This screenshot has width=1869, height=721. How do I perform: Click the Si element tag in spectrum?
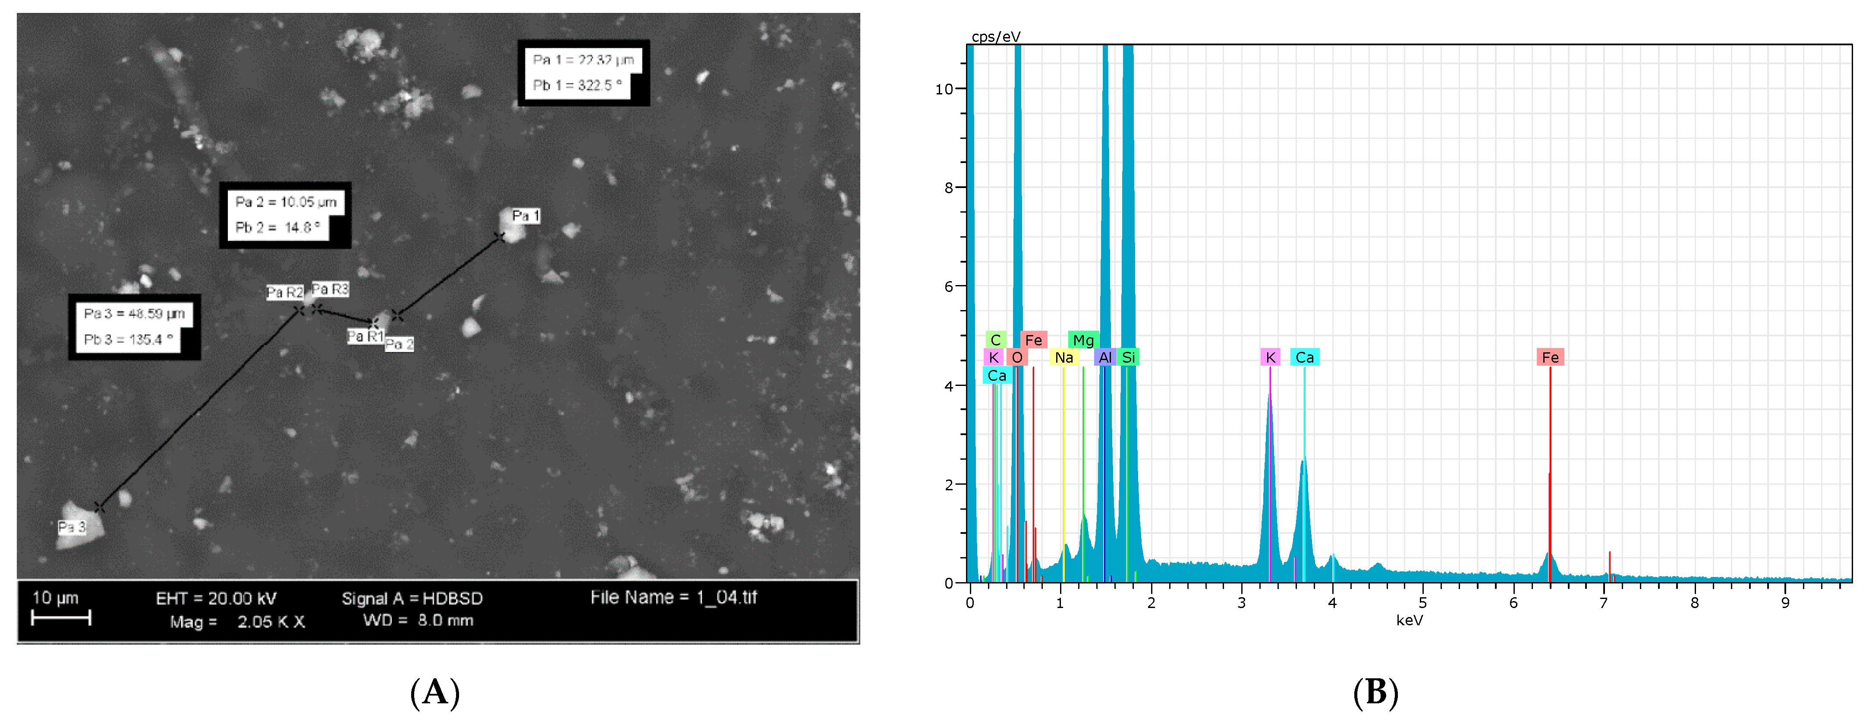pos(1128,357)
